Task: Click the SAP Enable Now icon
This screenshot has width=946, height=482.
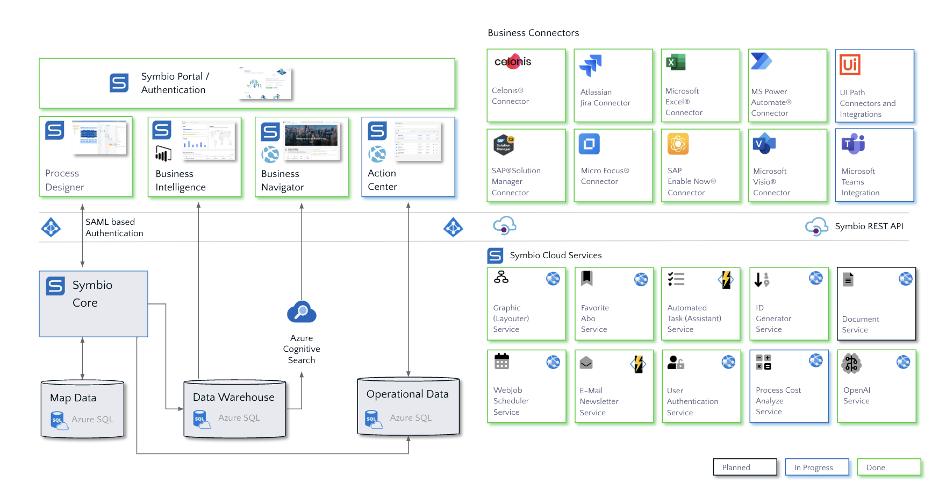Action: coord(678,144)
